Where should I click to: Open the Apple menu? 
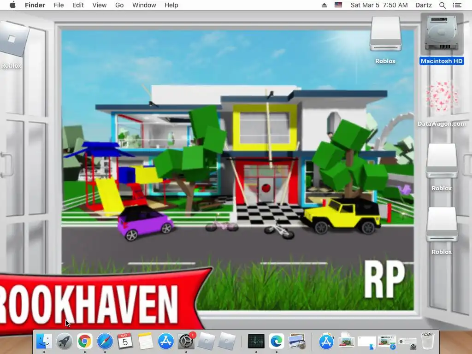12,5
